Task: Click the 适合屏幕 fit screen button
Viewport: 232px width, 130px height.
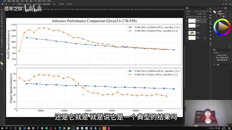Action: (x=61, y=4)
